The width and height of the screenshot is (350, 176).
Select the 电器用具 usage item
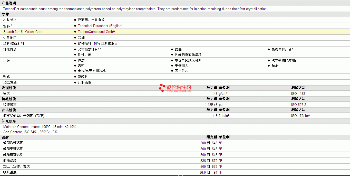(x=181, y=66)
